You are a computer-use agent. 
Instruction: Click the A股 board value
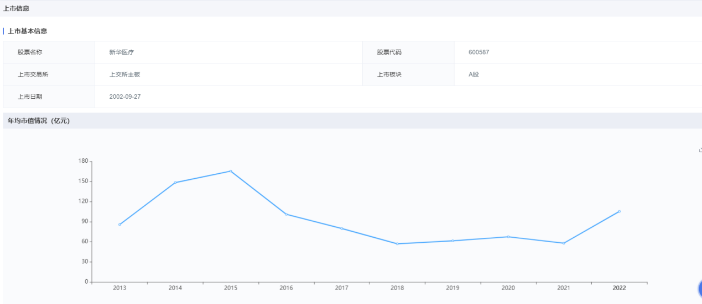[474, 74]
